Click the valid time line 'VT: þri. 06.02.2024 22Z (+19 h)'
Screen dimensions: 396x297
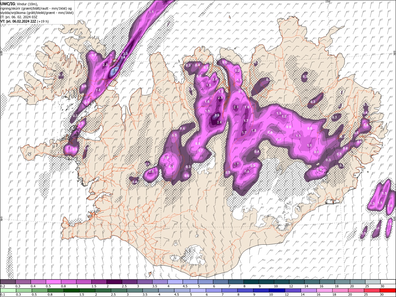click(24, 21)
